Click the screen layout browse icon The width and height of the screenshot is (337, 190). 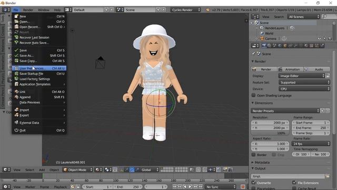tap(68, 10)
